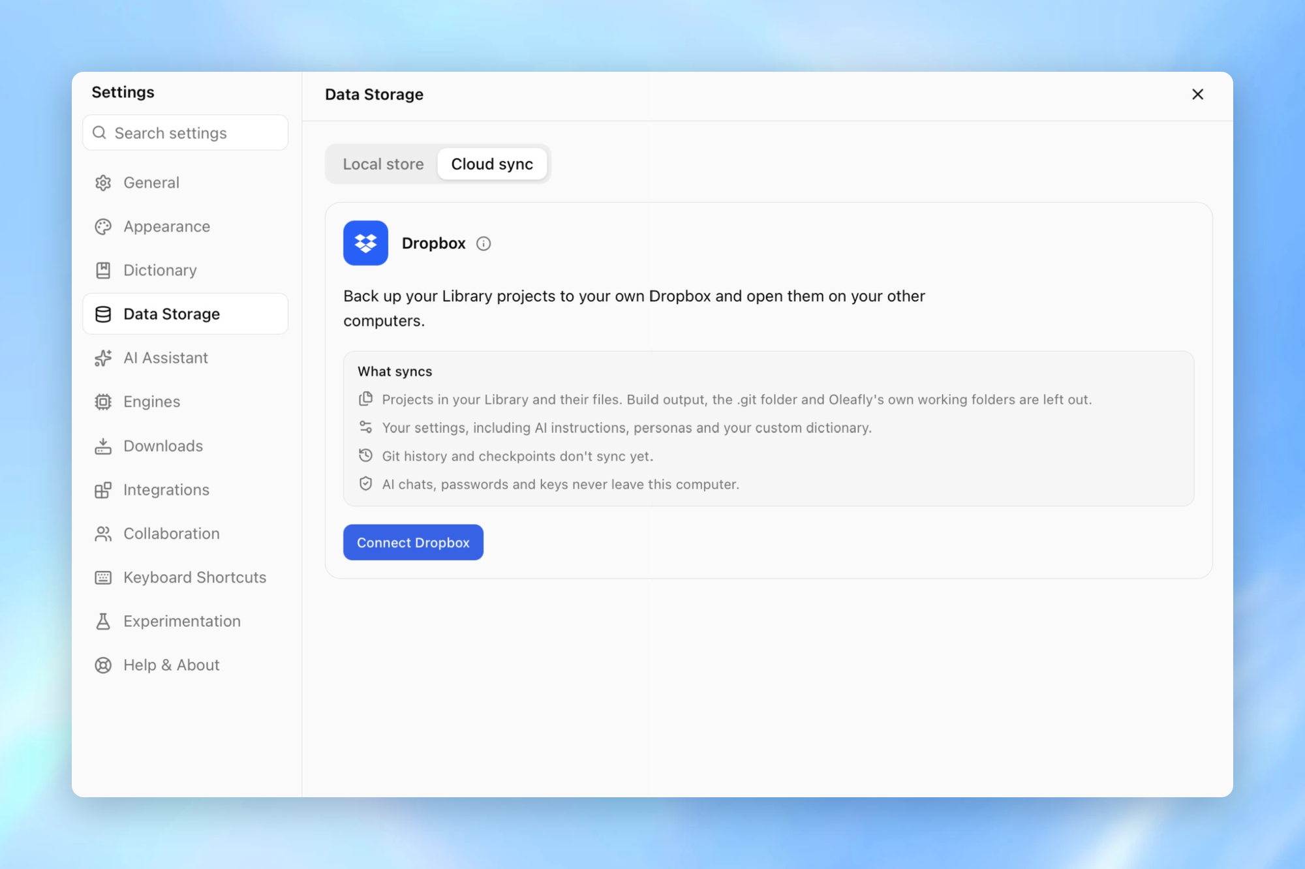The image size is (1305, 869).
Task: Focus the Search settings field
Action: 185,132
